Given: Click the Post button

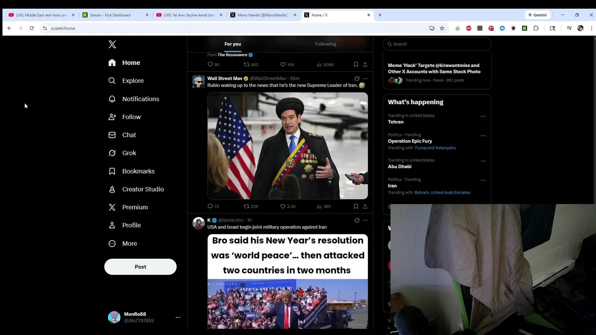Looking at the screenshot, I should [140, 267].
